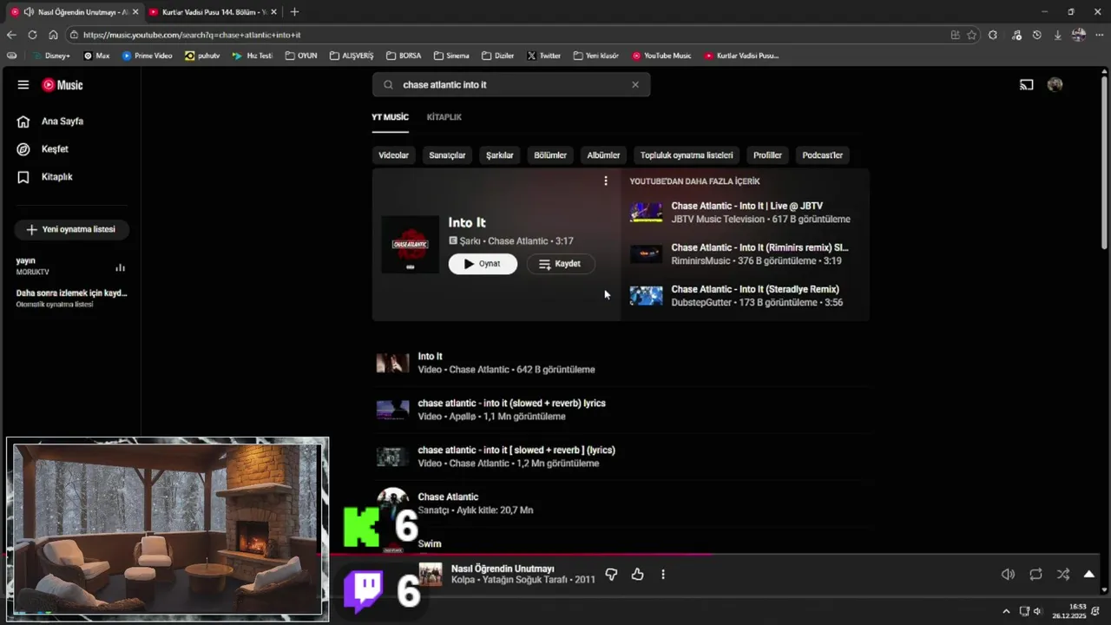This screenshot has height=625, width=1111.
Task: Click the search box with 'chase atlantic into it'
Action: [x=512, y=85]
